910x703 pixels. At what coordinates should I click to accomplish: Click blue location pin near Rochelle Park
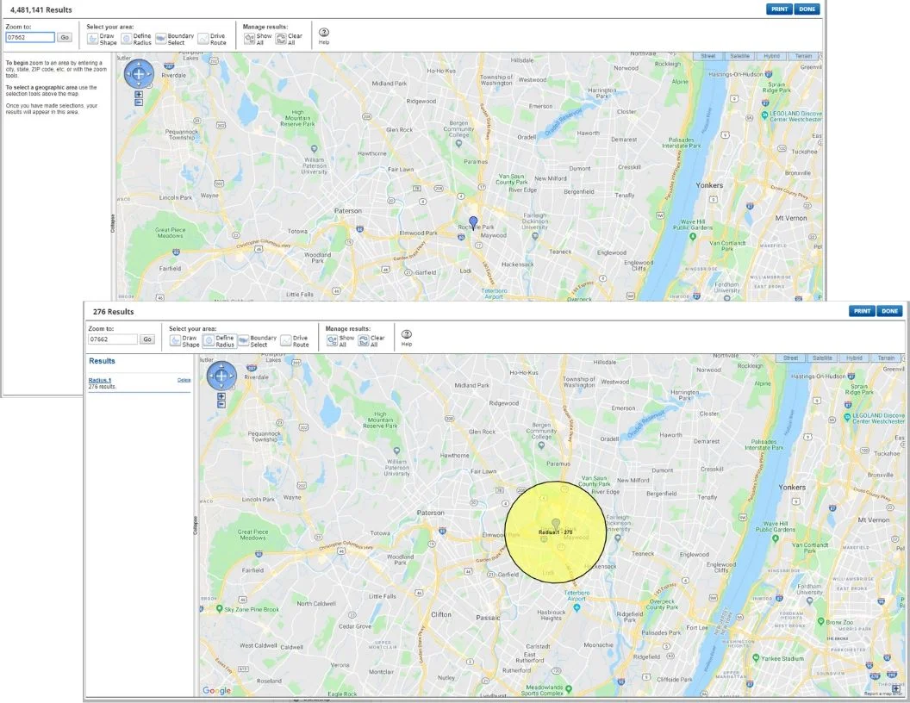point(473,222)
